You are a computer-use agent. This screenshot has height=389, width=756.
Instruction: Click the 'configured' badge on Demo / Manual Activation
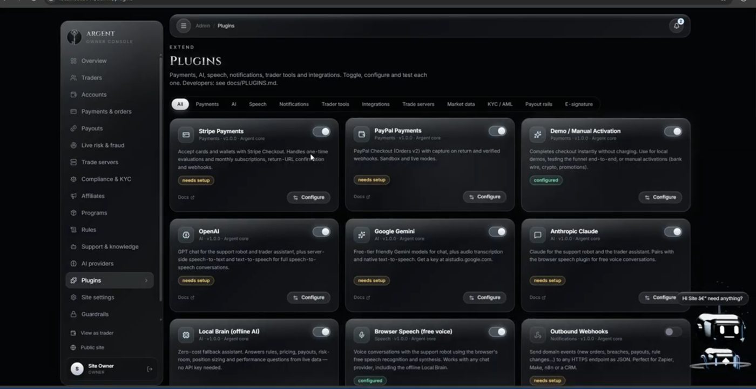(545, 180)
